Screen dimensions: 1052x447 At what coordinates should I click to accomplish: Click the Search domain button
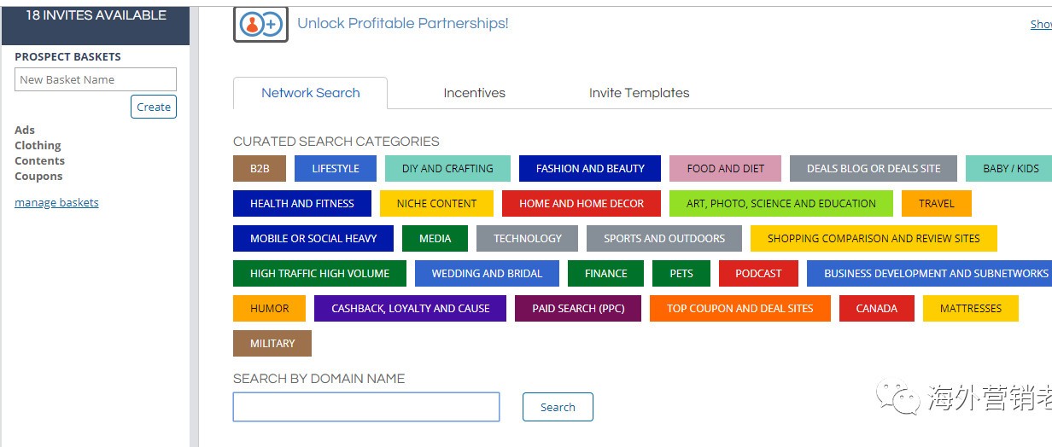558,407
